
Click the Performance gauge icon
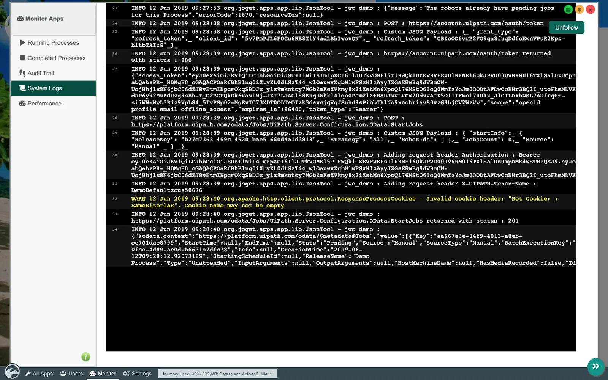pos(22,103)
